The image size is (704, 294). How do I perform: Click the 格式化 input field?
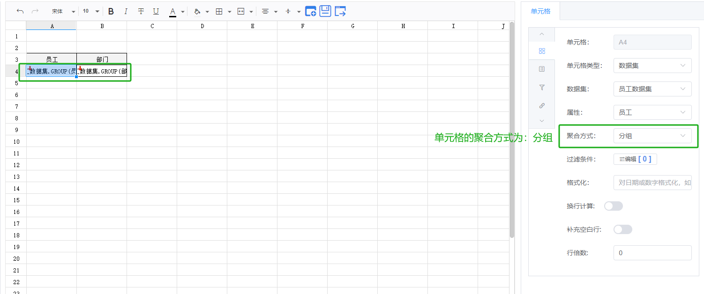(652, 183)
